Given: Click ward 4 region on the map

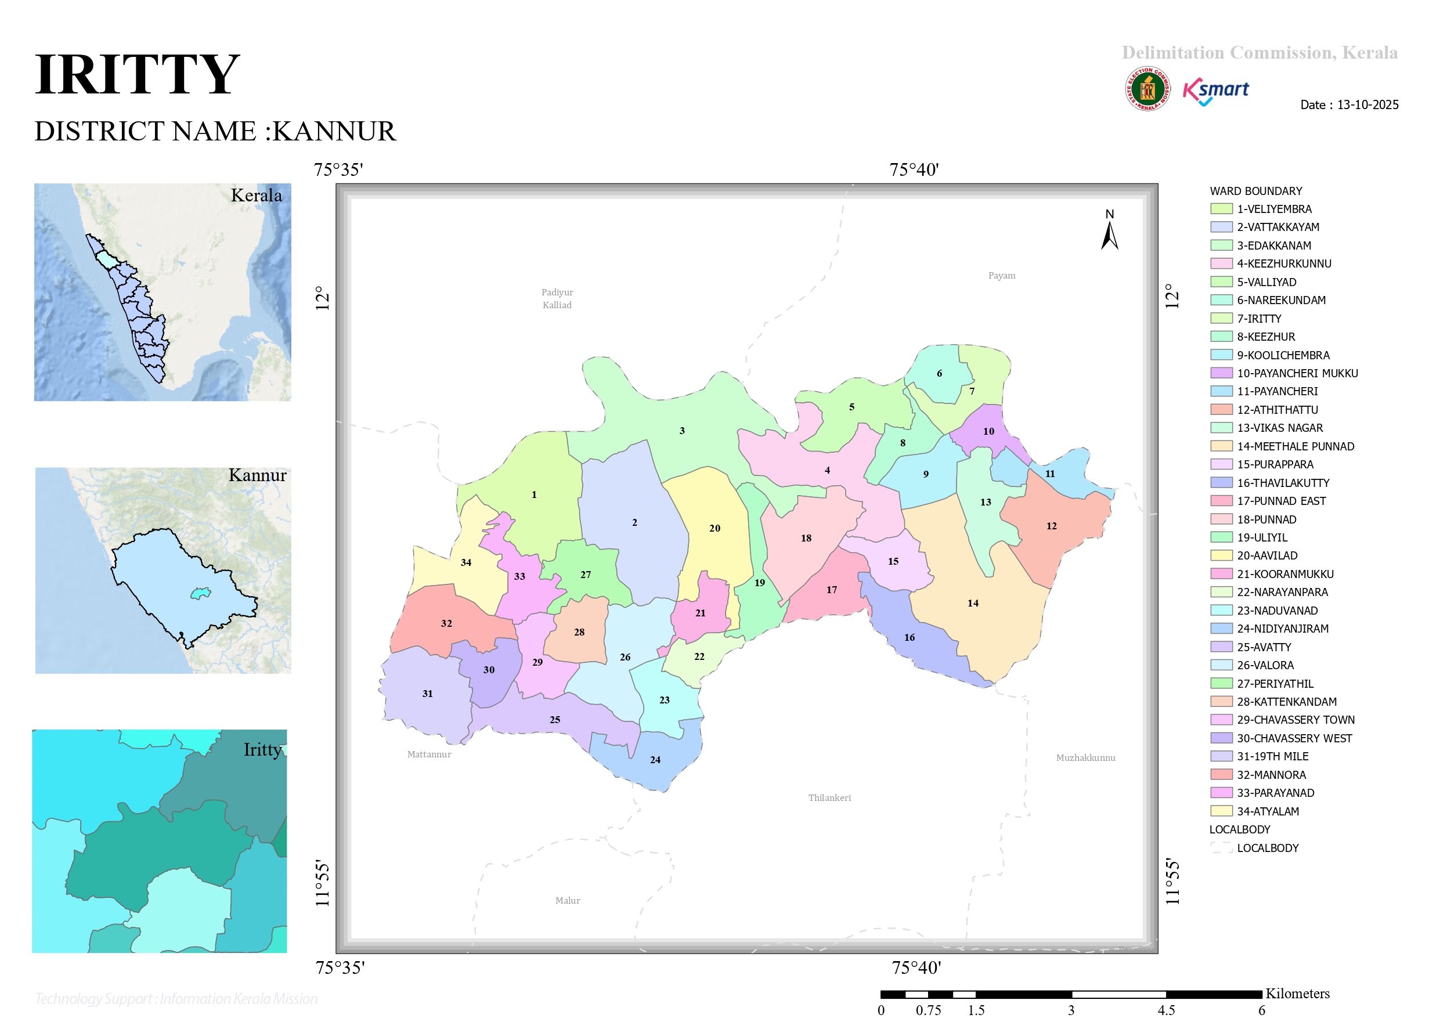Looking at the screenshot, I should click(827, 470).
